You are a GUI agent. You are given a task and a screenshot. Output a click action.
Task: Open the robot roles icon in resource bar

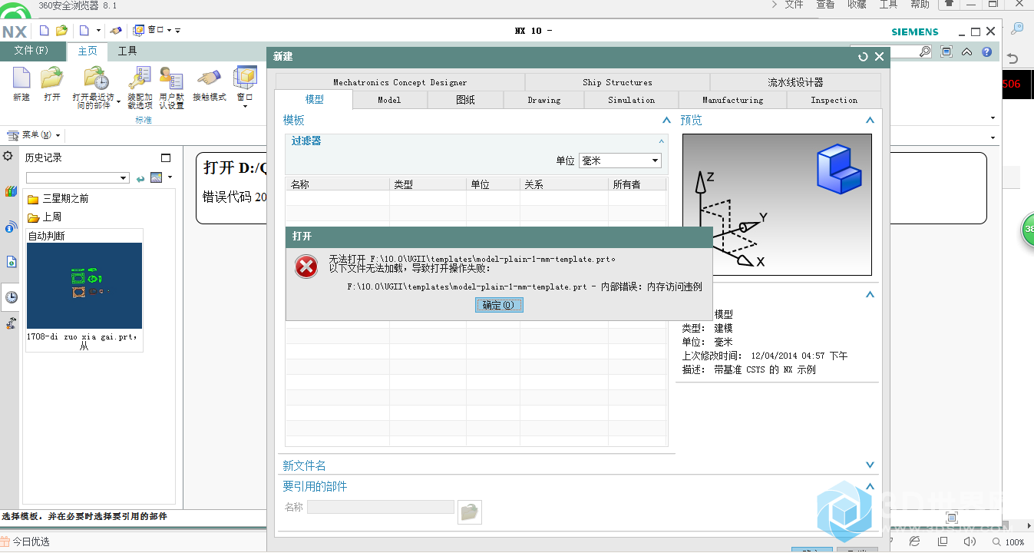[x=11, y=323]
